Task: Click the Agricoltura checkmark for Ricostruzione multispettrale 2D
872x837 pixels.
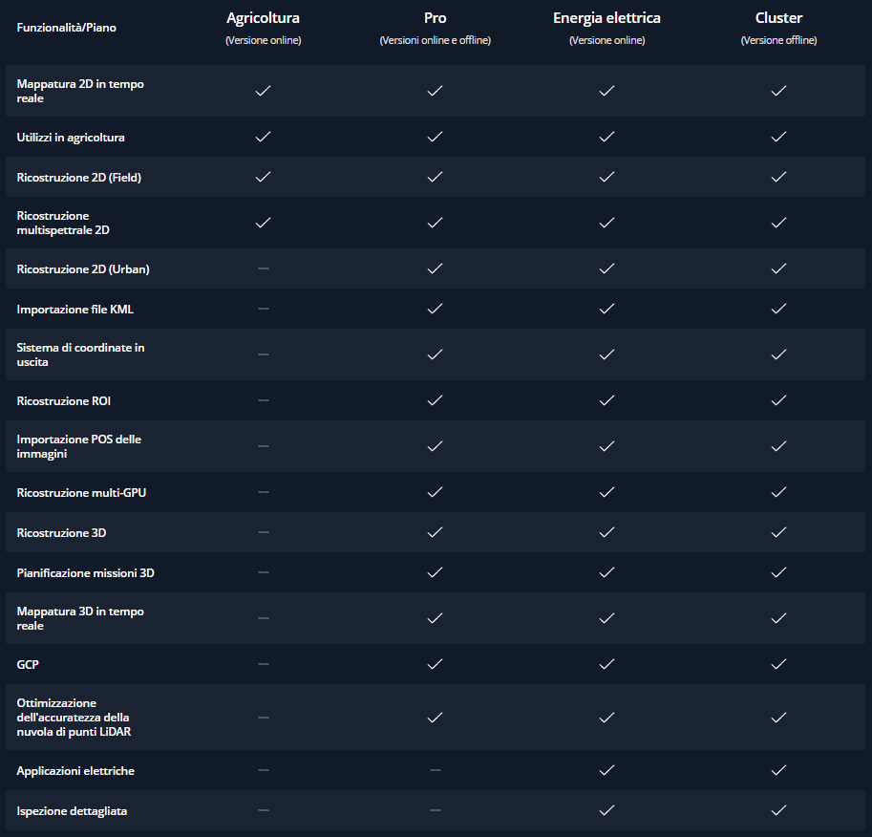Action: pyautogui.click(x=263, y=223)
